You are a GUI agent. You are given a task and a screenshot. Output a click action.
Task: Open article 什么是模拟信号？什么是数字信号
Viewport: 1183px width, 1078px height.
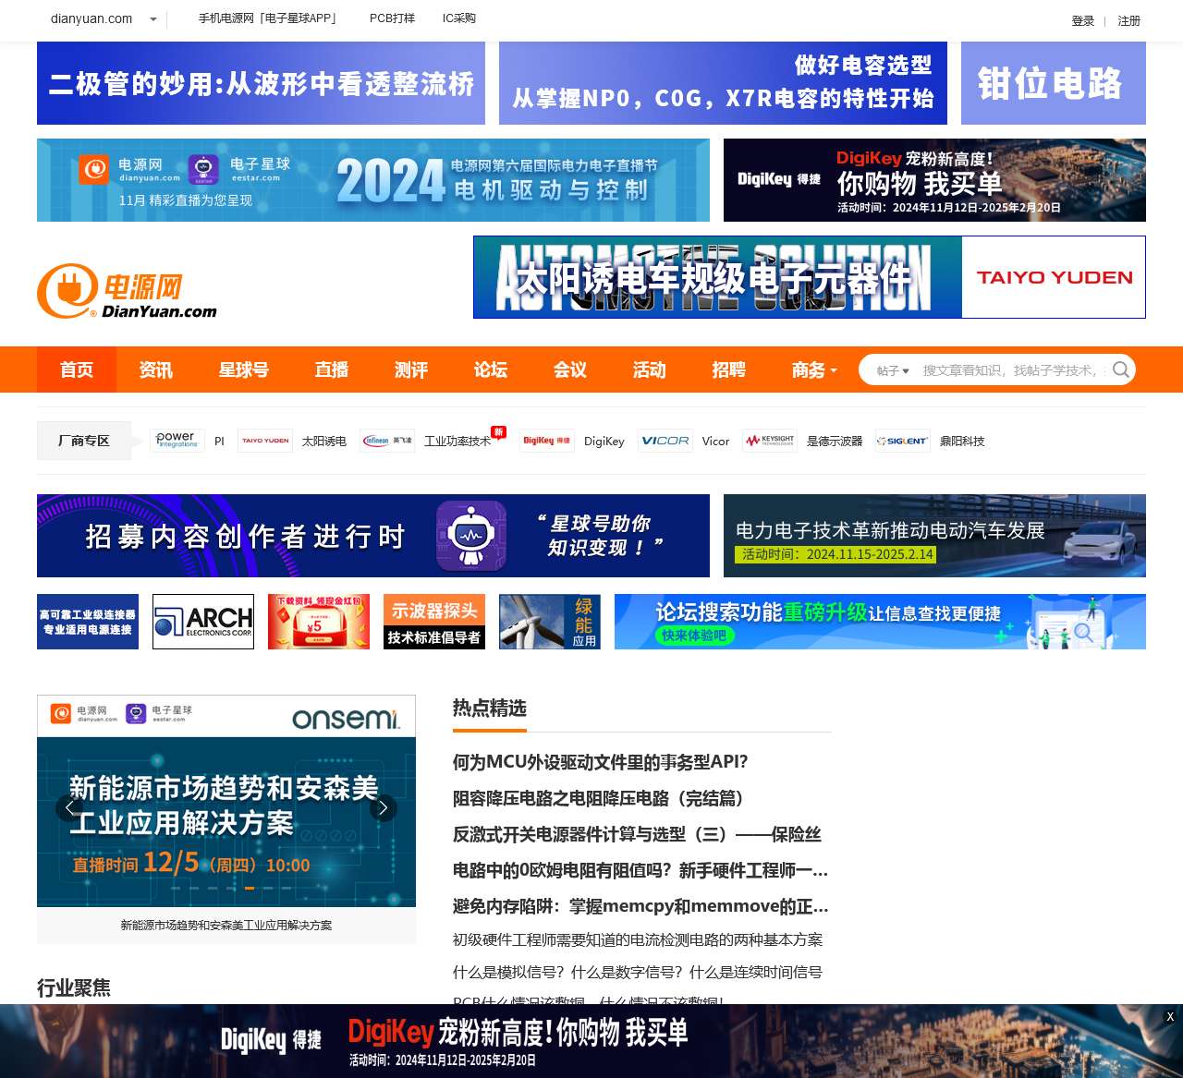tap(638, 972)
